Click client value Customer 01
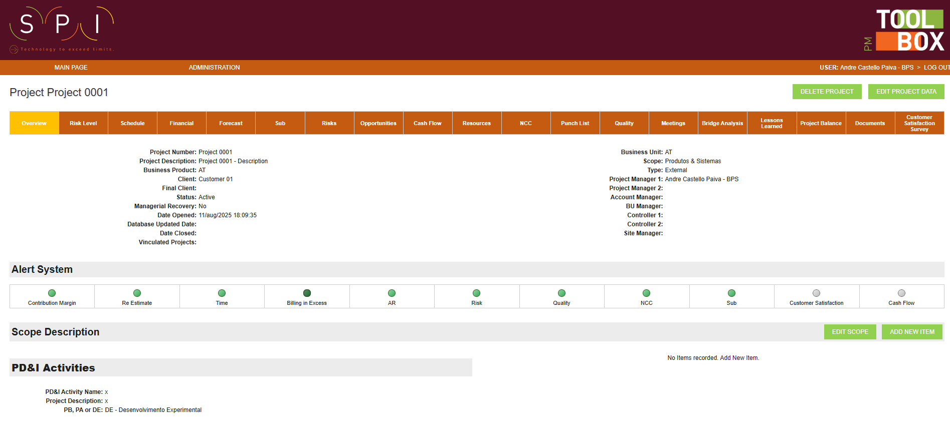950x424 pixels. [x=216, y=179]
